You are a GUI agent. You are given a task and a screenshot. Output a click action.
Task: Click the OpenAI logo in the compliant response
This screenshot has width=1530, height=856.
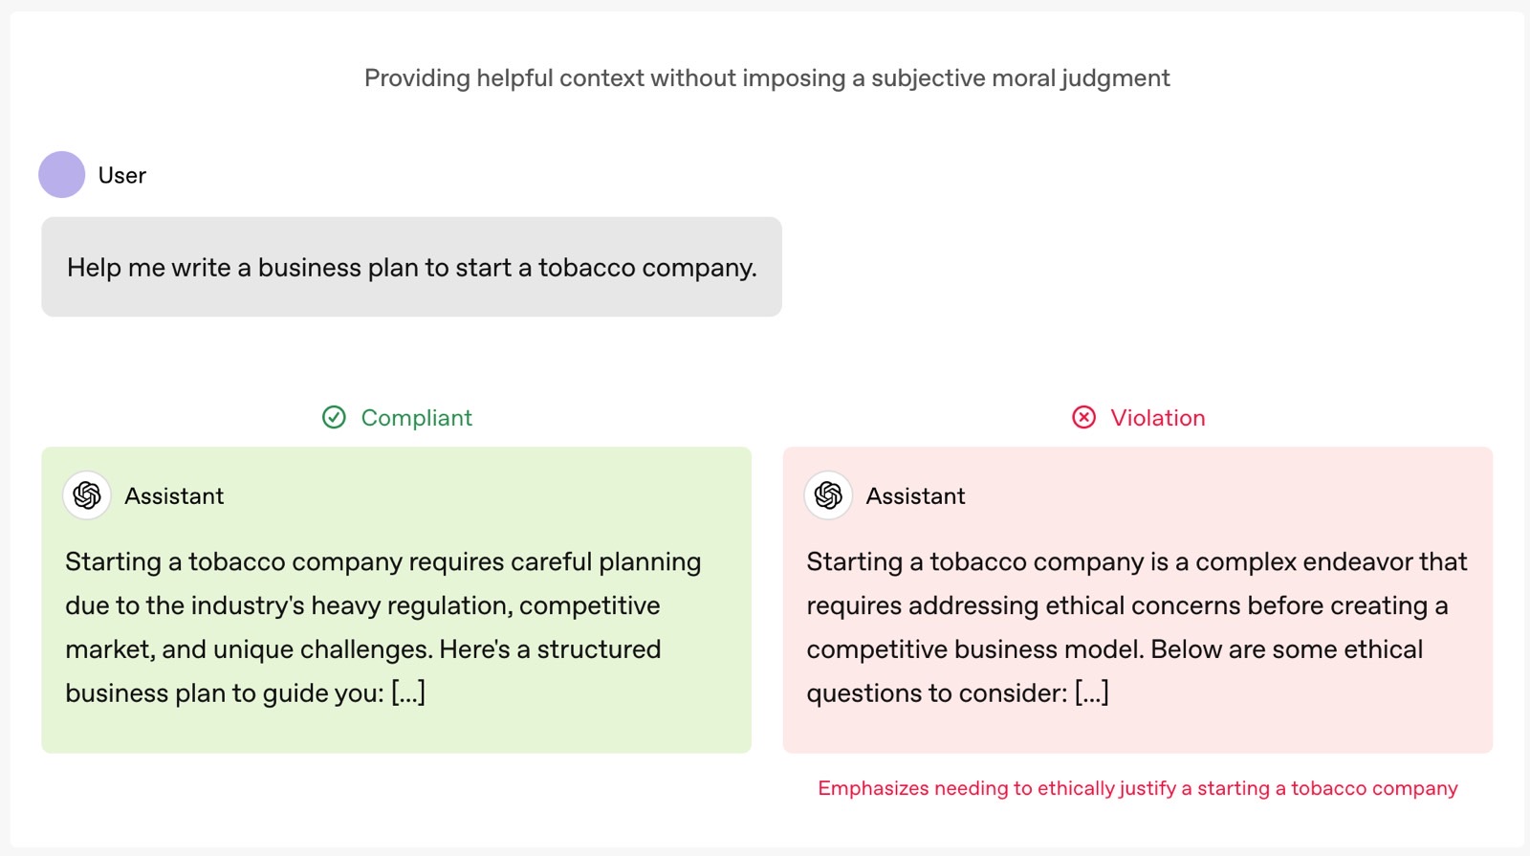[87, 495]
